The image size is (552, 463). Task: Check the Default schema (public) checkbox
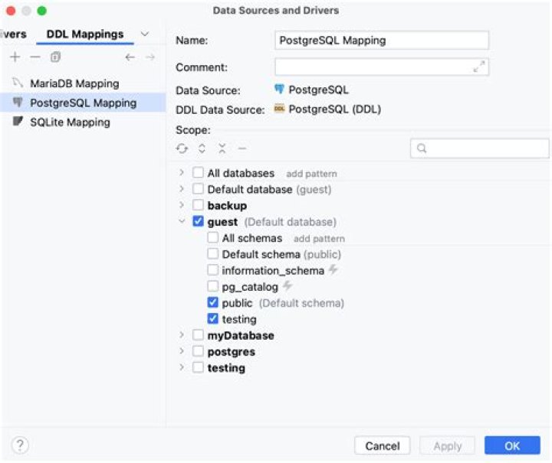212,253
